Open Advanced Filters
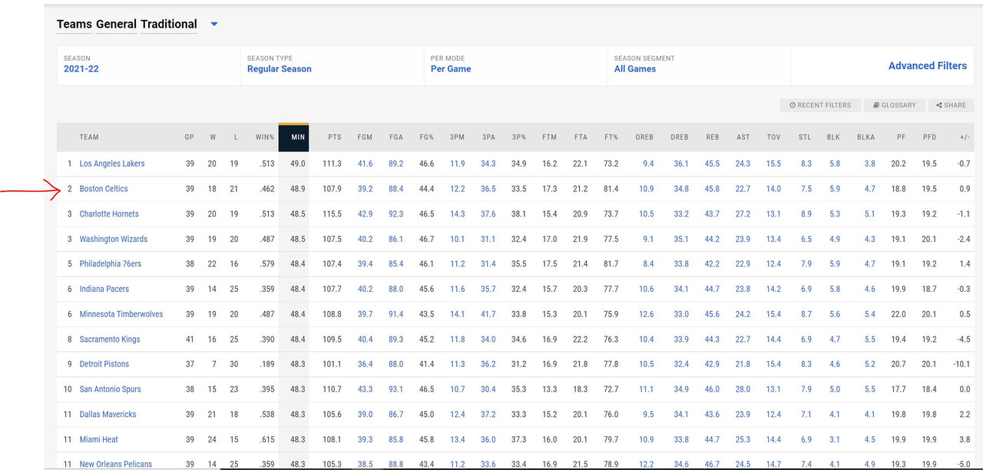The width and height of the screenshot is (983, 470). pyautogui.click(x=927, y=66)
